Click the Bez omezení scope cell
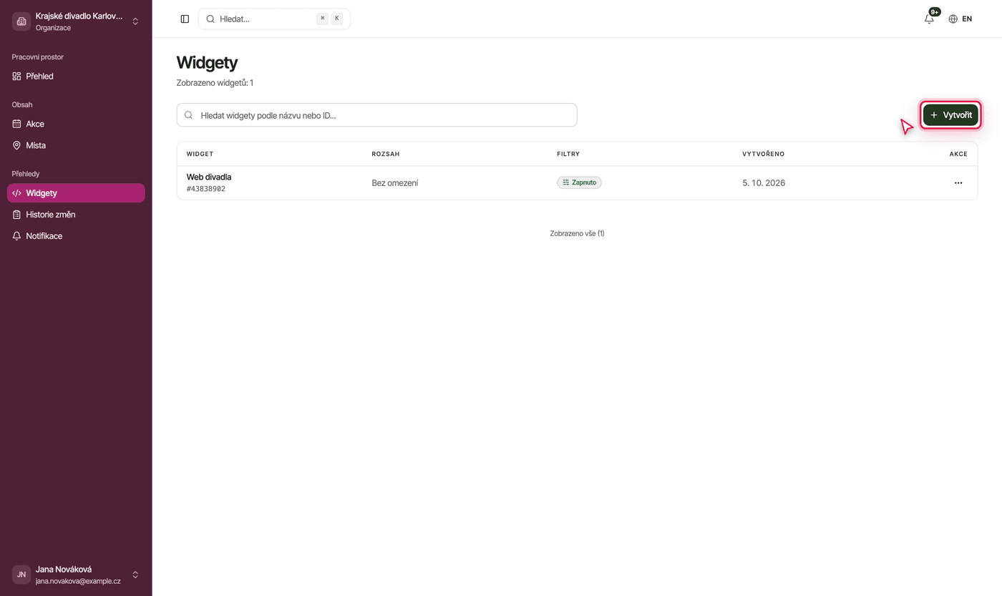Screen dimensions: 1002x596 point(395,183)
